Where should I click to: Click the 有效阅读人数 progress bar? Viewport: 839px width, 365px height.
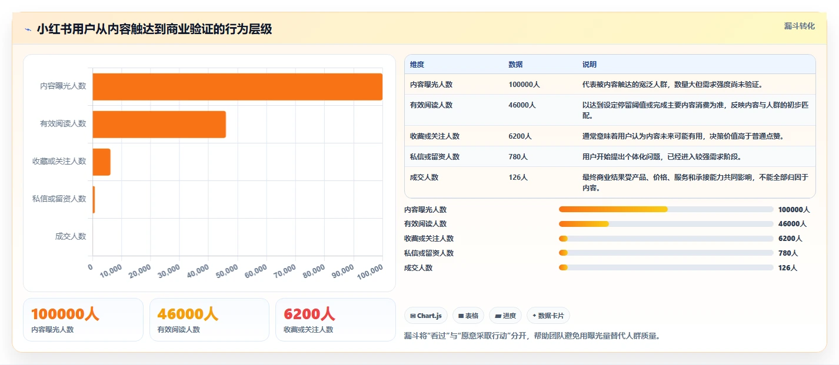pos(666,224)
